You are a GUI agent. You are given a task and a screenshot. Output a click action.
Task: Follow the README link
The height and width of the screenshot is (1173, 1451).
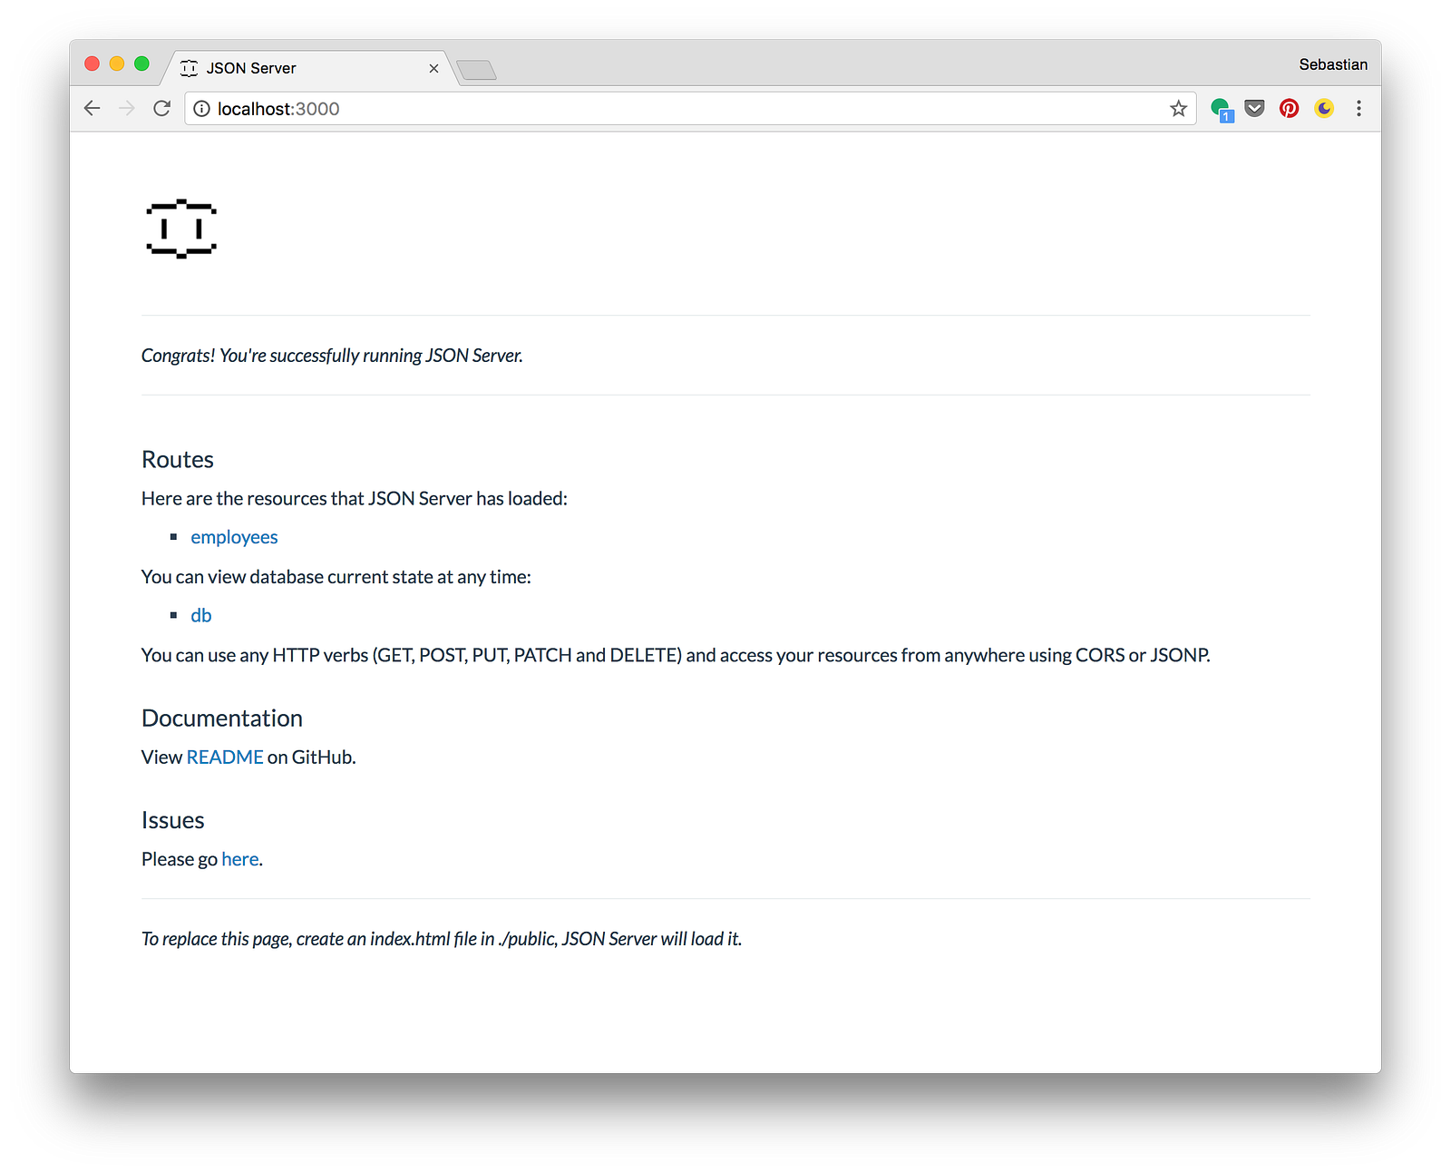[225, 757]
